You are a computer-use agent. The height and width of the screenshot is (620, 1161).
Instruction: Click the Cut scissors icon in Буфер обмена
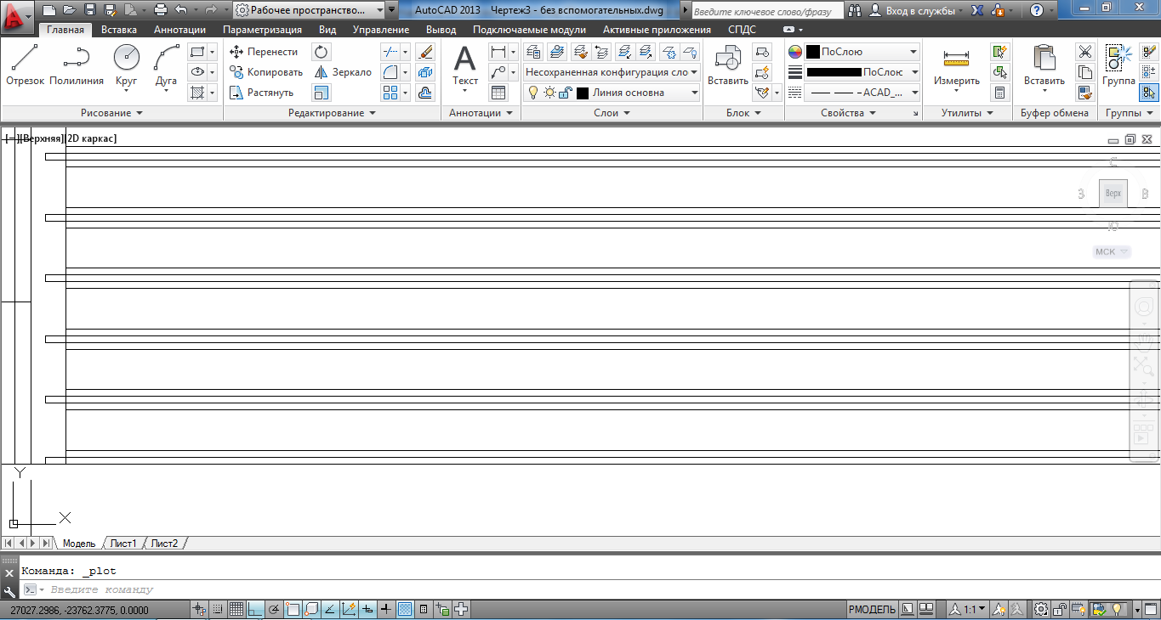tap(1085, 52)
